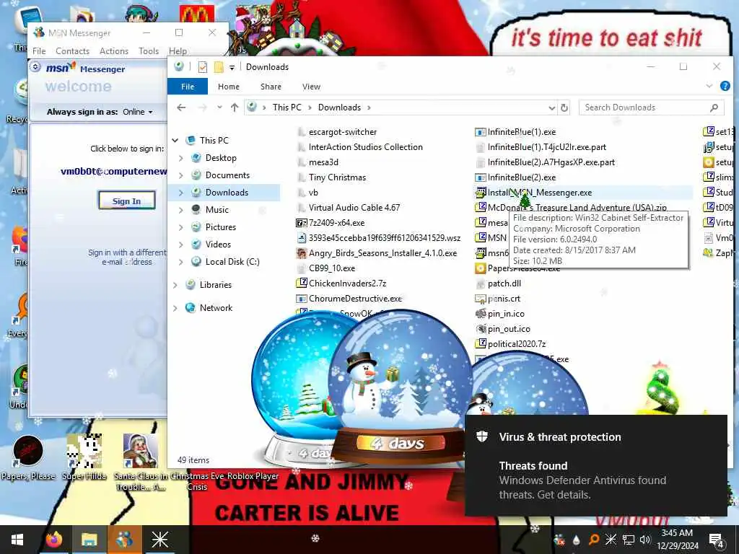Open Always sign in as Online dropdown

pyautogui.click(x=137, y=112)
